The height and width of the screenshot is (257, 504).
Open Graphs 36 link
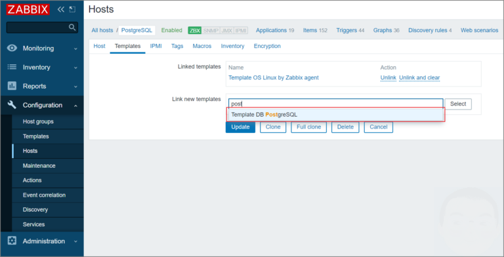pos(386,30)
